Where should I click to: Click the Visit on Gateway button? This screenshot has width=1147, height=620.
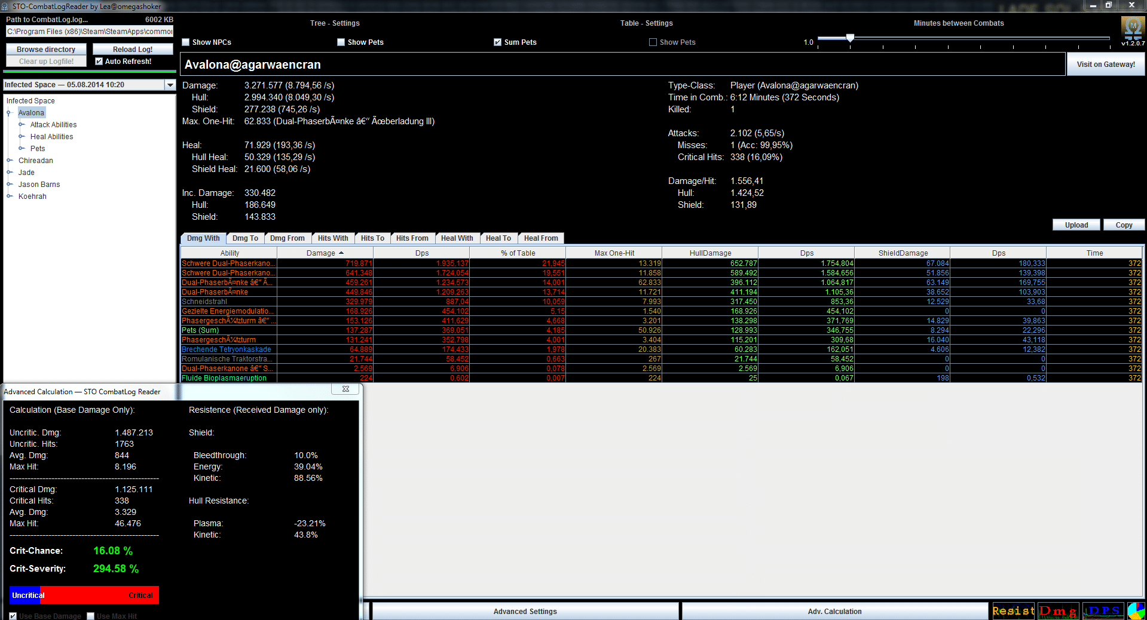click(x=1106, y=65)
